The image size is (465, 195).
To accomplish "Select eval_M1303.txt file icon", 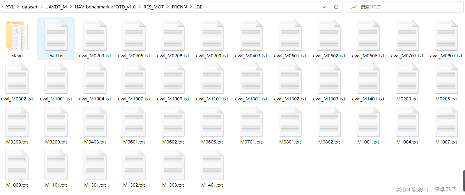I will tap(329, 78).
